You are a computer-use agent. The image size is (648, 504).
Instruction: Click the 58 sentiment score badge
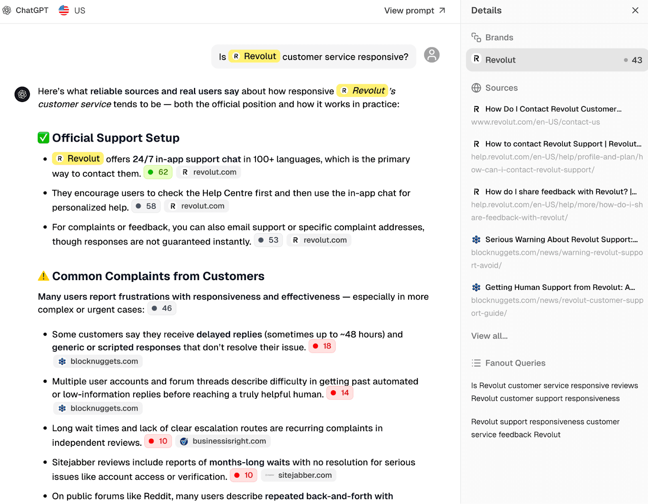tap(146, 206)
